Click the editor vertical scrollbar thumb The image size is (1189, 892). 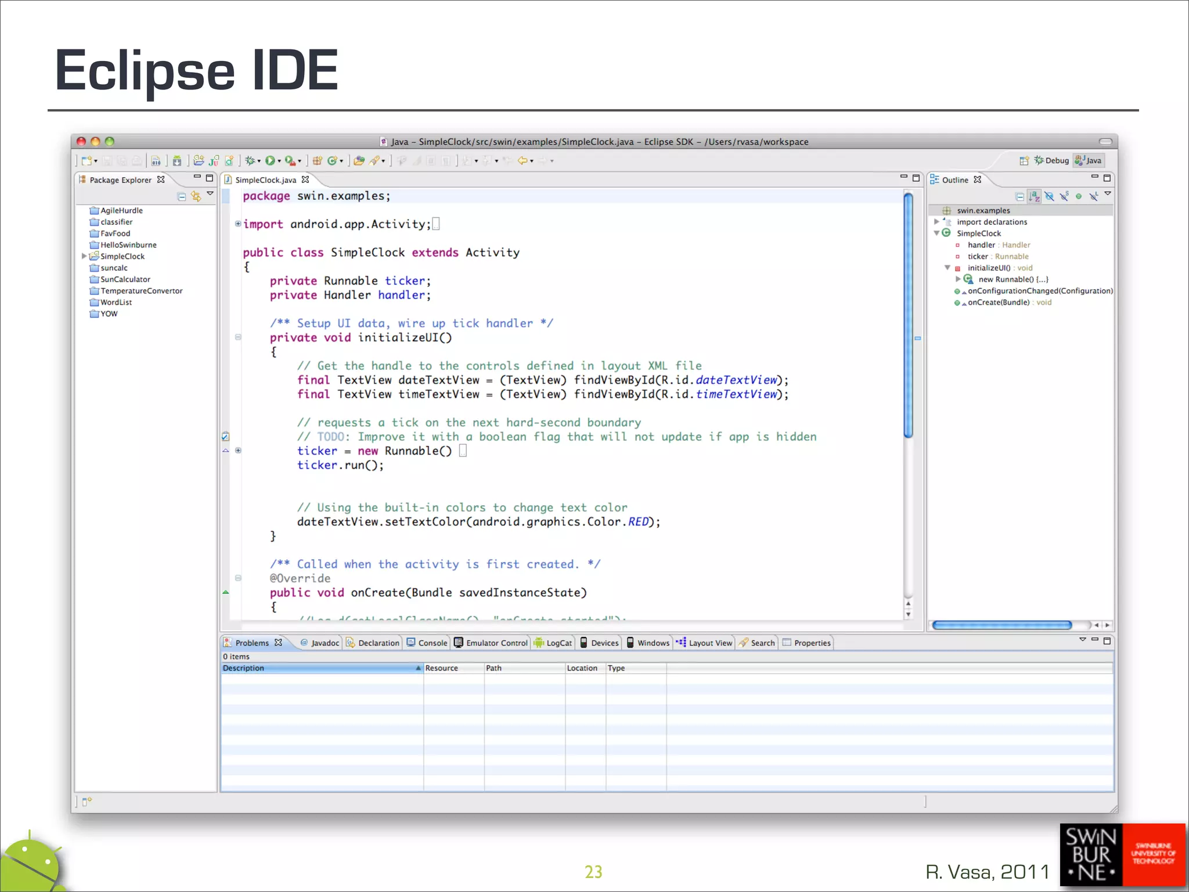pos(909,315)
